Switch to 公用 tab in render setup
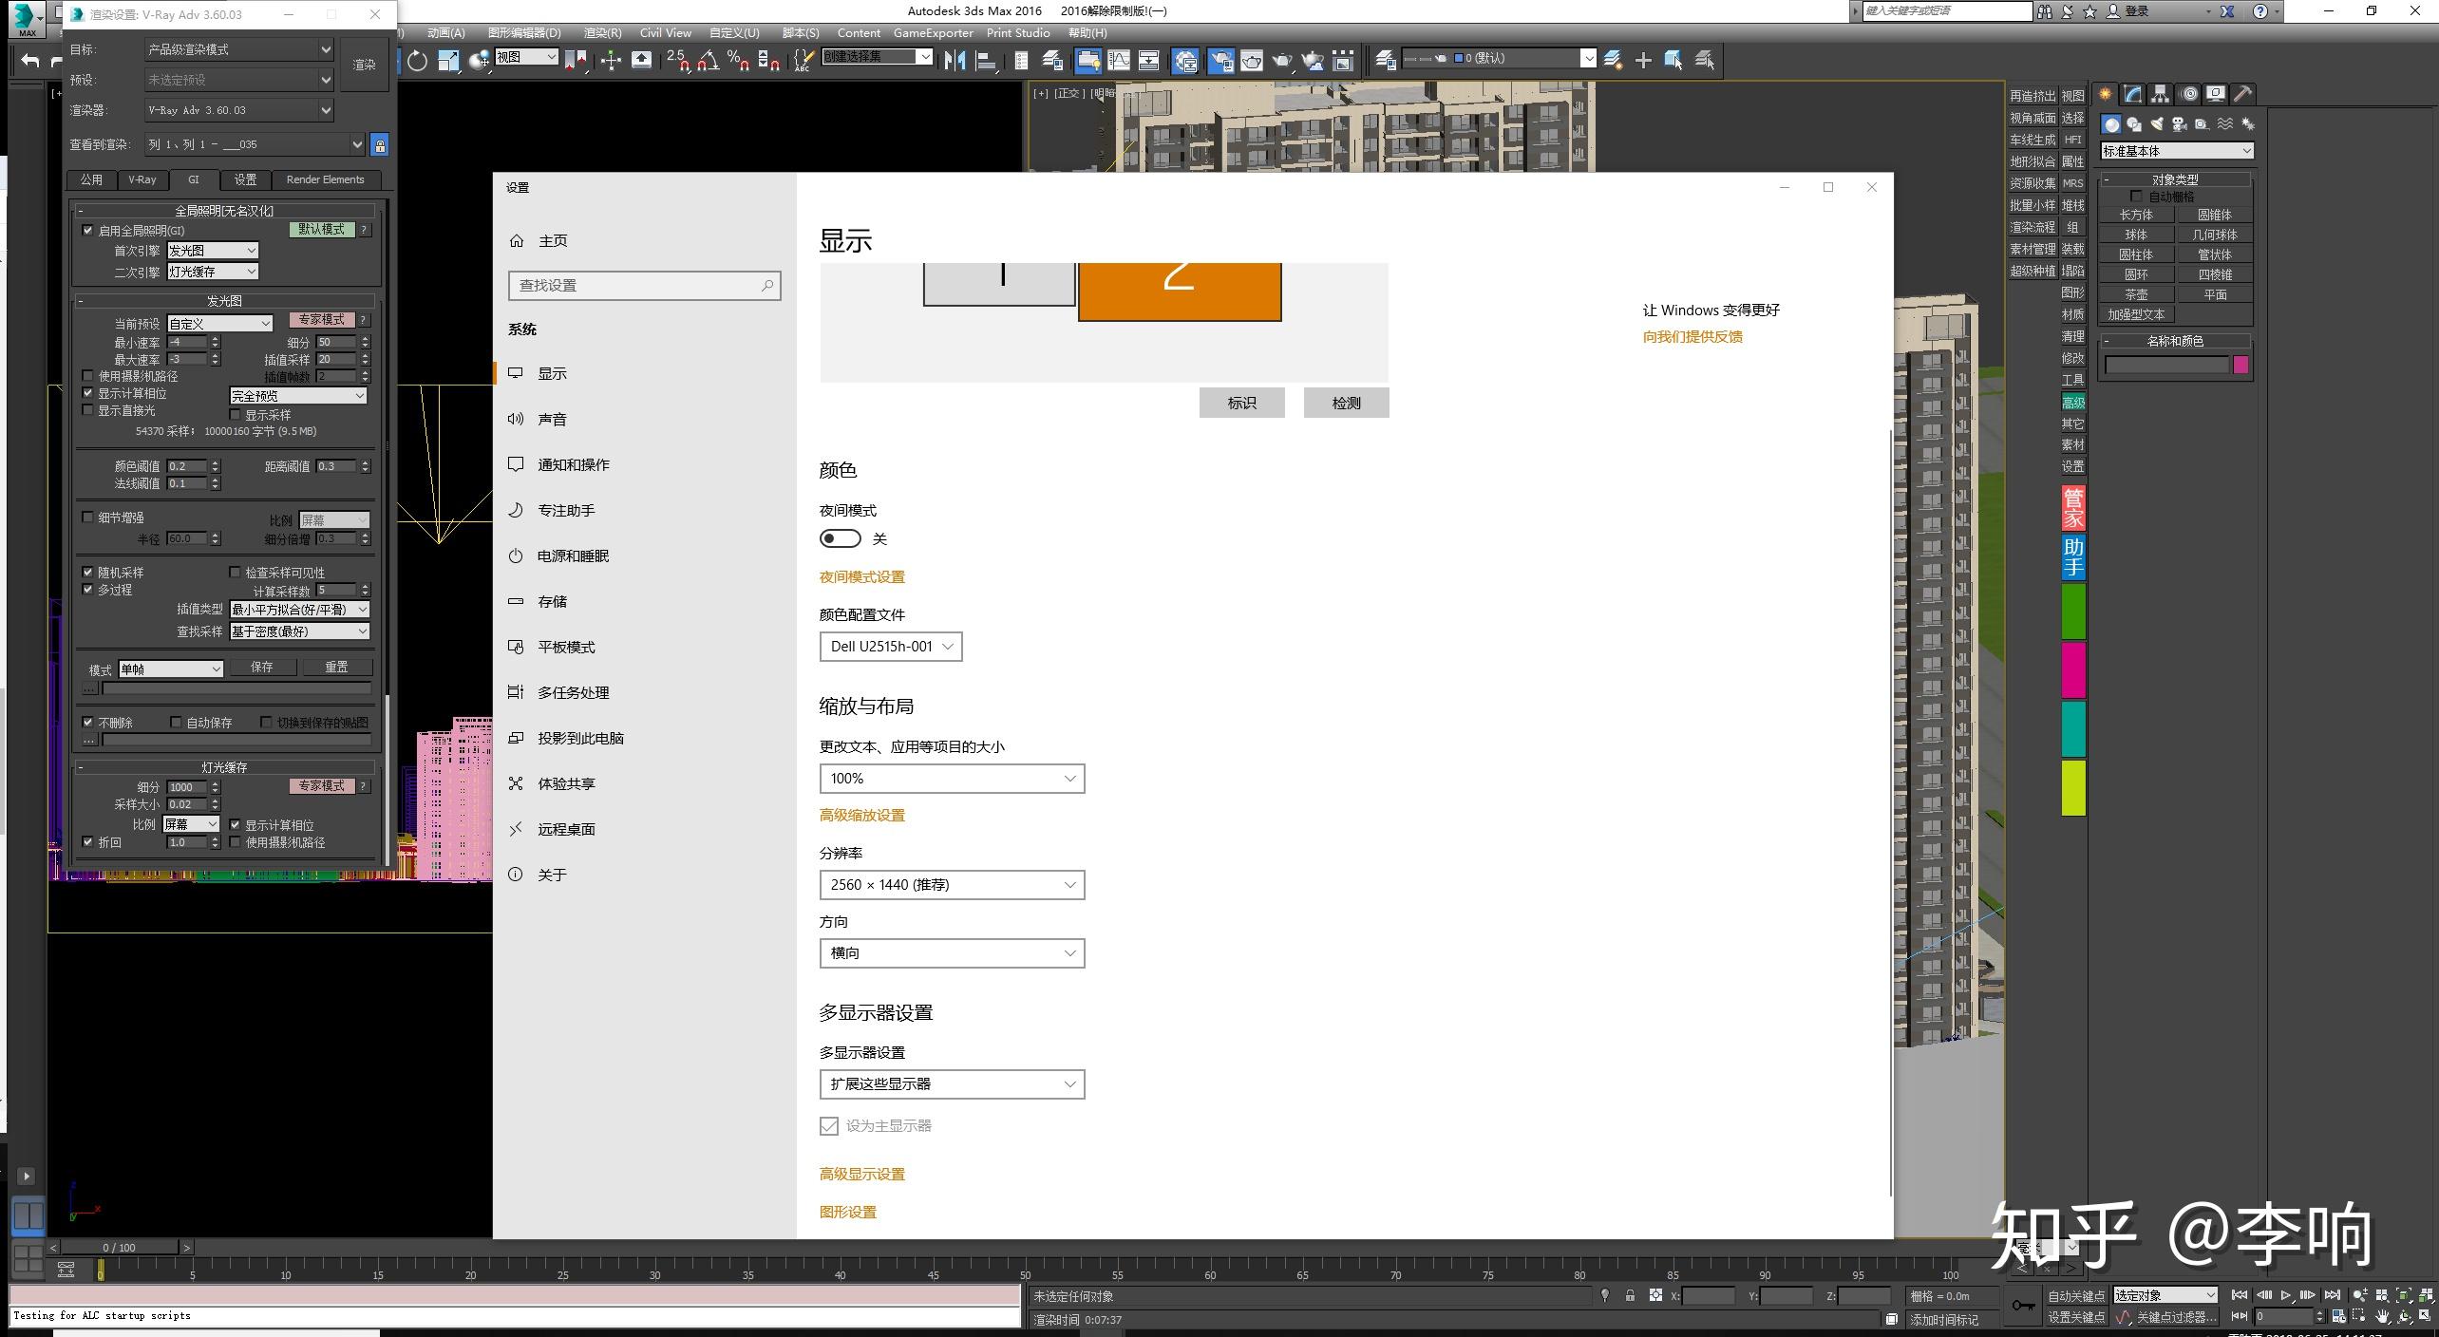 pos(91,179)
